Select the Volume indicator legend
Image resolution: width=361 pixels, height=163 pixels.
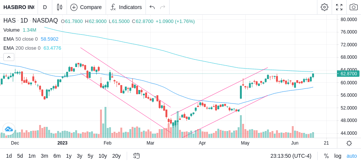(20, 30)
